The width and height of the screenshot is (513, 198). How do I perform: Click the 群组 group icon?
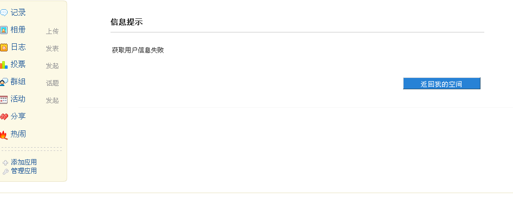coord(4,82)
